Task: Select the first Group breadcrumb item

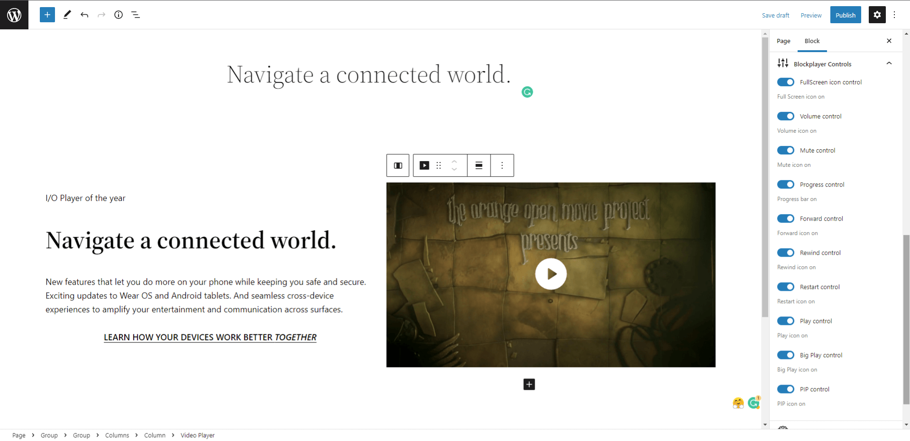Action: (49, 435)
